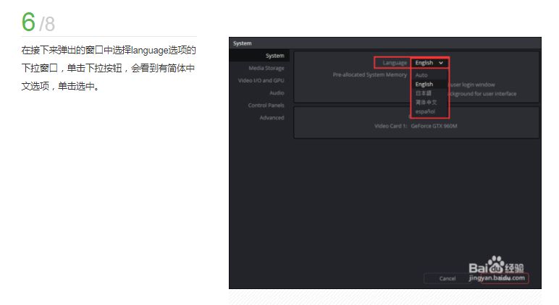The image size is (559, 305).
Task: Open Video I/O and GPU settings
Action: click(x=261, y=80)
